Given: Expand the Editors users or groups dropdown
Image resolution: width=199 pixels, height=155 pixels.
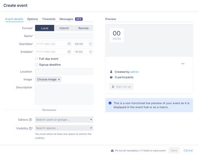Looking at the screenshot, I should (64, 119).
